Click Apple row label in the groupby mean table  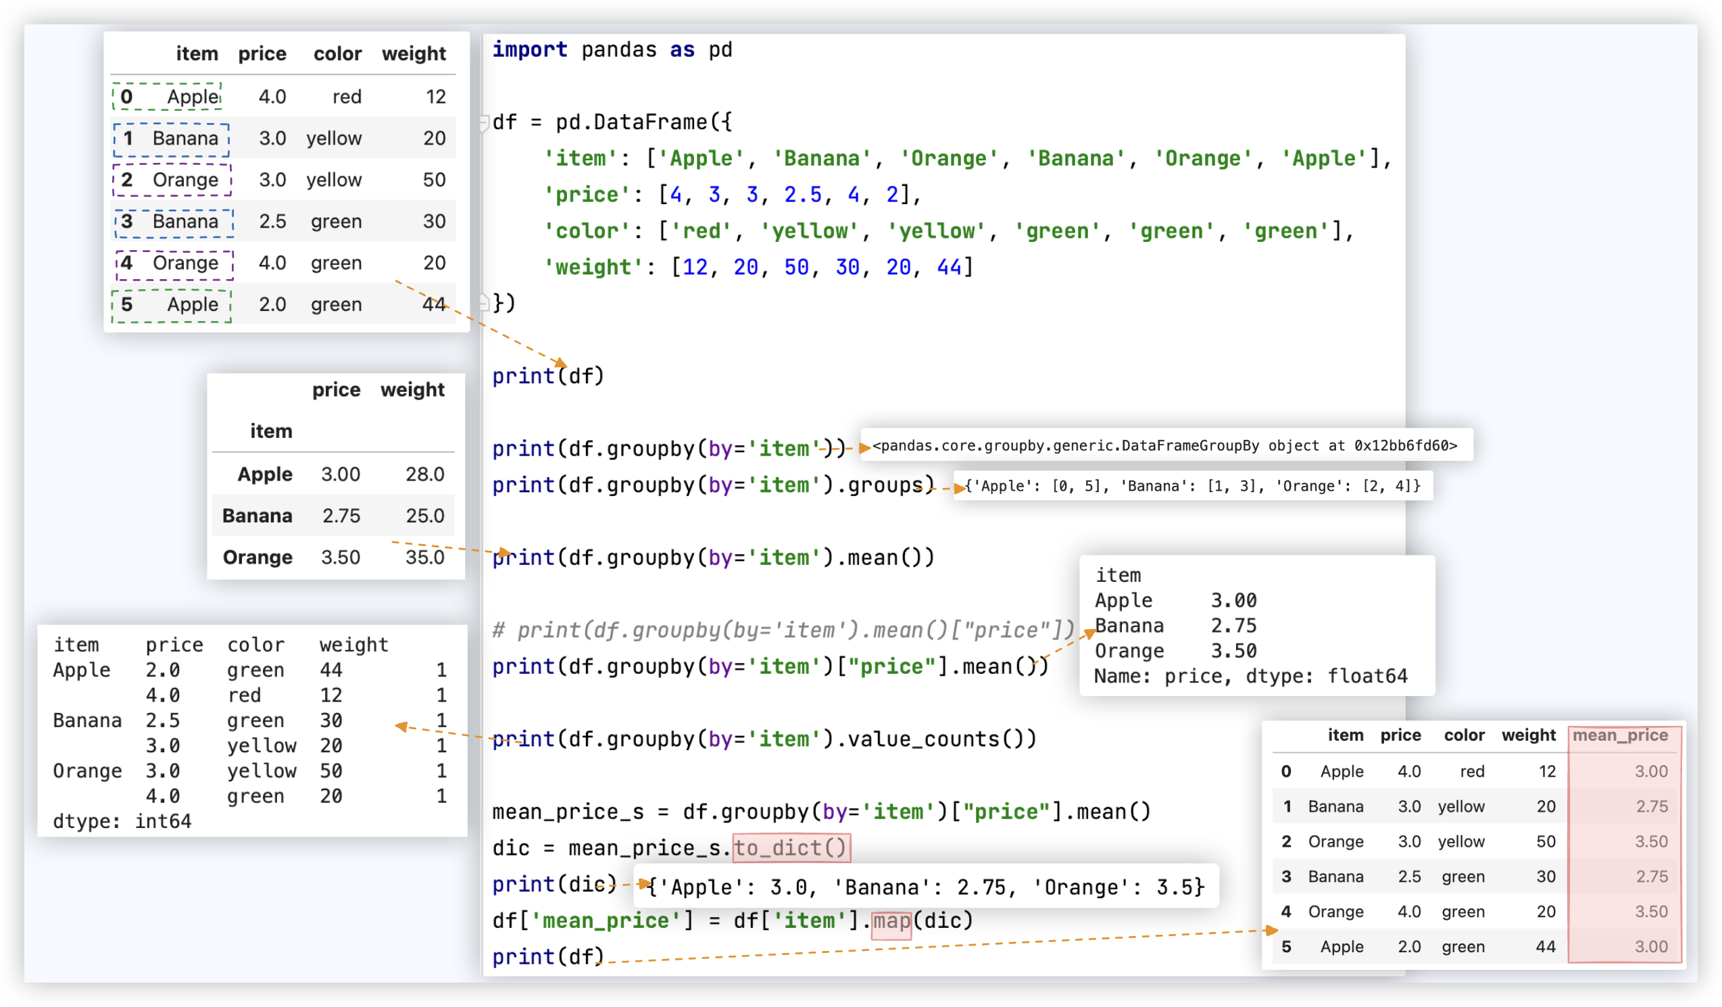[x=264, y=474]
